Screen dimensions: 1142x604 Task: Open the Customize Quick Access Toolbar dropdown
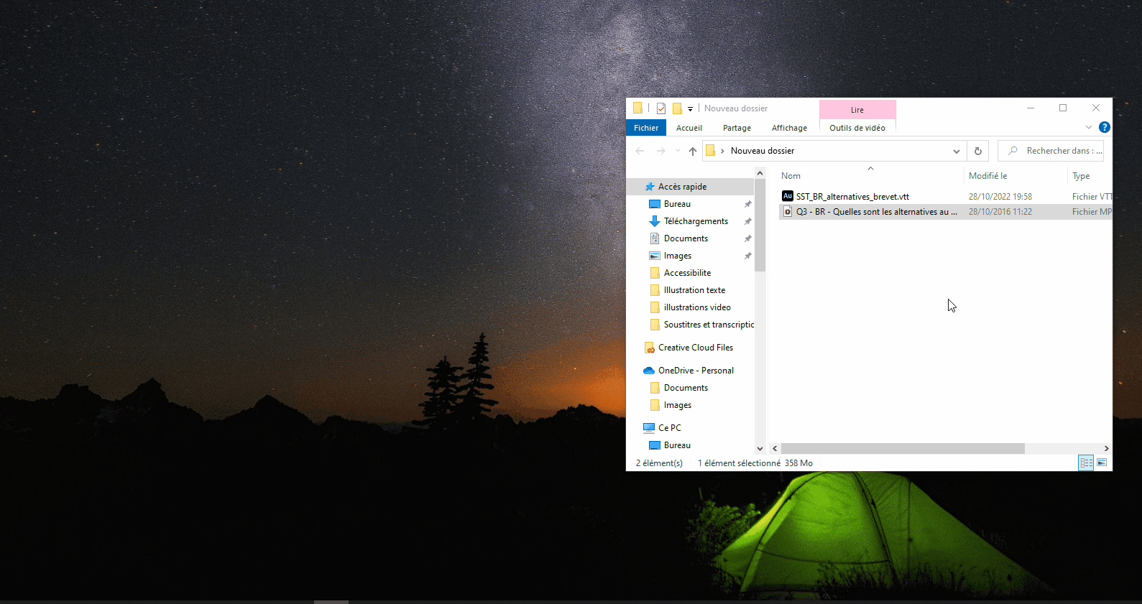point(690,109)
